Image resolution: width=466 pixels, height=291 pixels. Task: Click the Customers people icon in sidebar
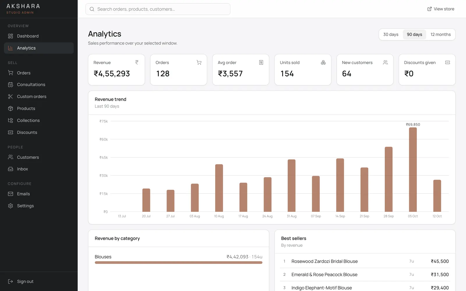pos(10,157)
